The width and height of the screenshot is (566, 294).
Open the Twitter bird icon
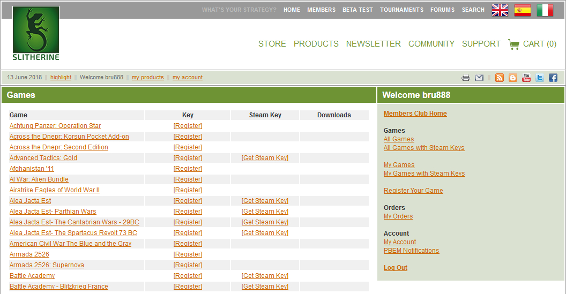(540, 78)
